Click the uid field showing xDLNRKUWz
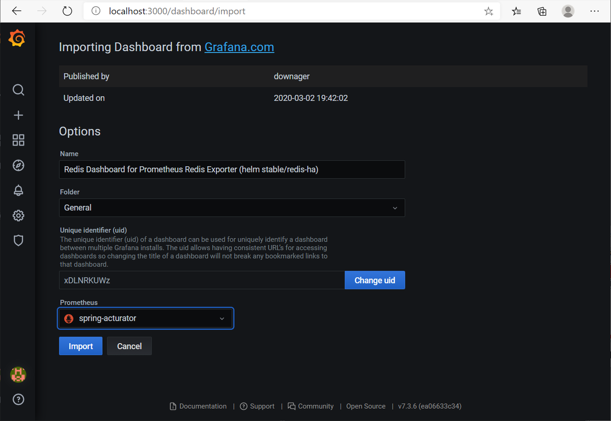The image size is (611, 421). (x=202, y=280)
